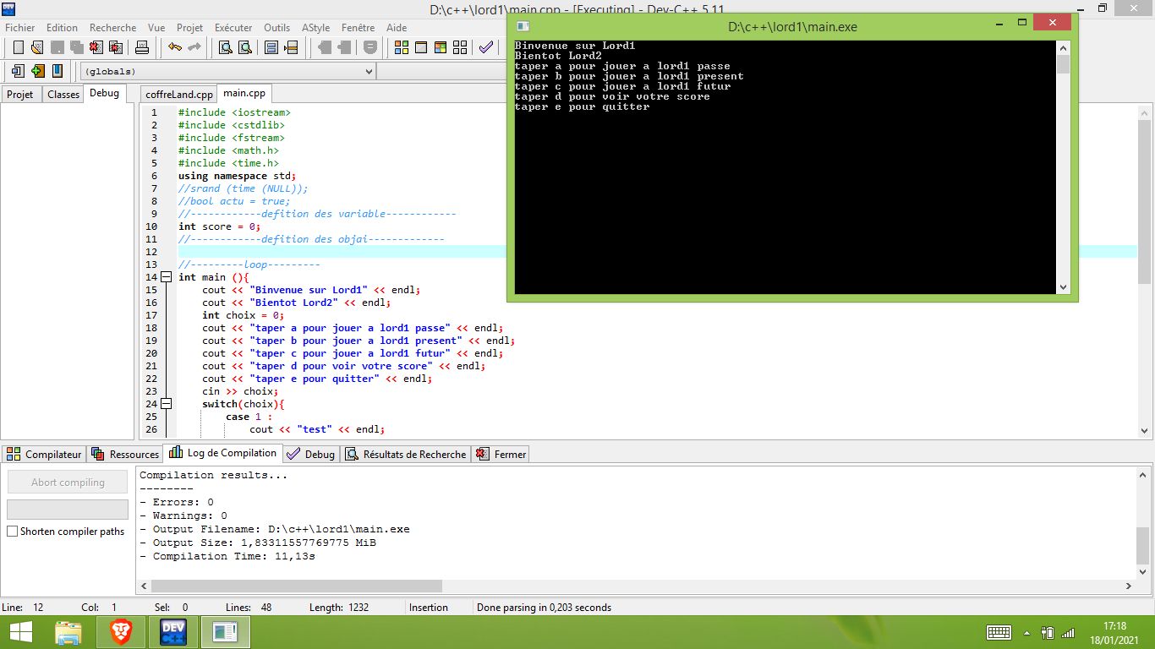Click the Undo arrow icon

174,47
